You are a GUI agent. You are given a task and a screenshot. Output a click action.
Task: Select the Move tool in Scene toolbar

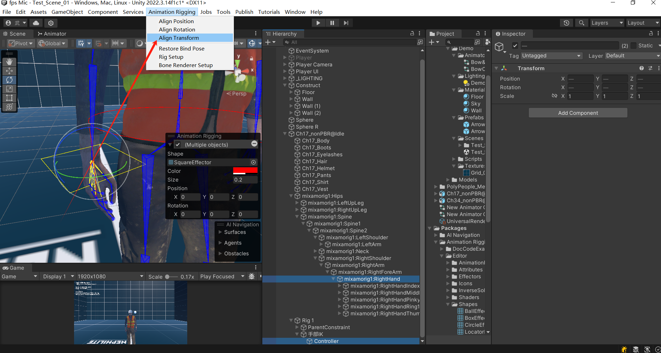click(9, 71)
